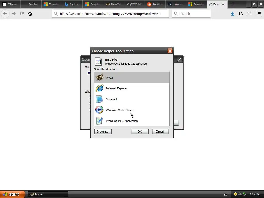Go back with the browser back arrow
Viewport: 264px width, 198px height.
coord(5,14)
